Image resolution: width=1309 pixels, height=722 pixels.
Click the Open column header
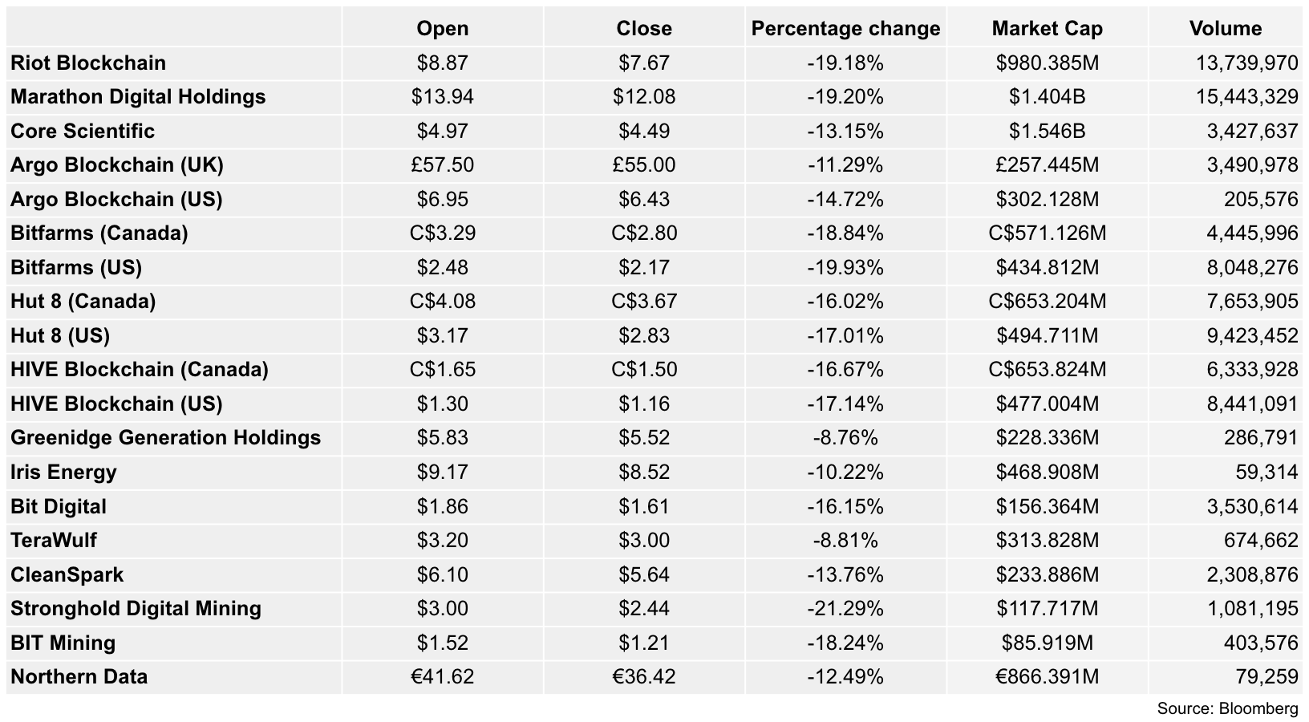pos(442,29)
